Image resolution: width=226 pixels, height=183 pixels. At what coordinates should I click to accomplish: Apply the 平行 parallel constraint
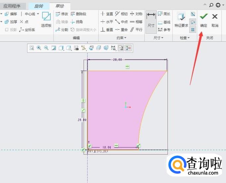(x=136, y=30)
